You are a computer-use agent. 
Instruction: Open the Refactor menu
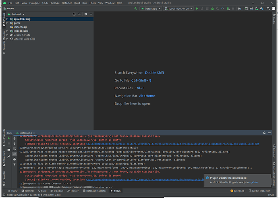(x=67, y=3)
